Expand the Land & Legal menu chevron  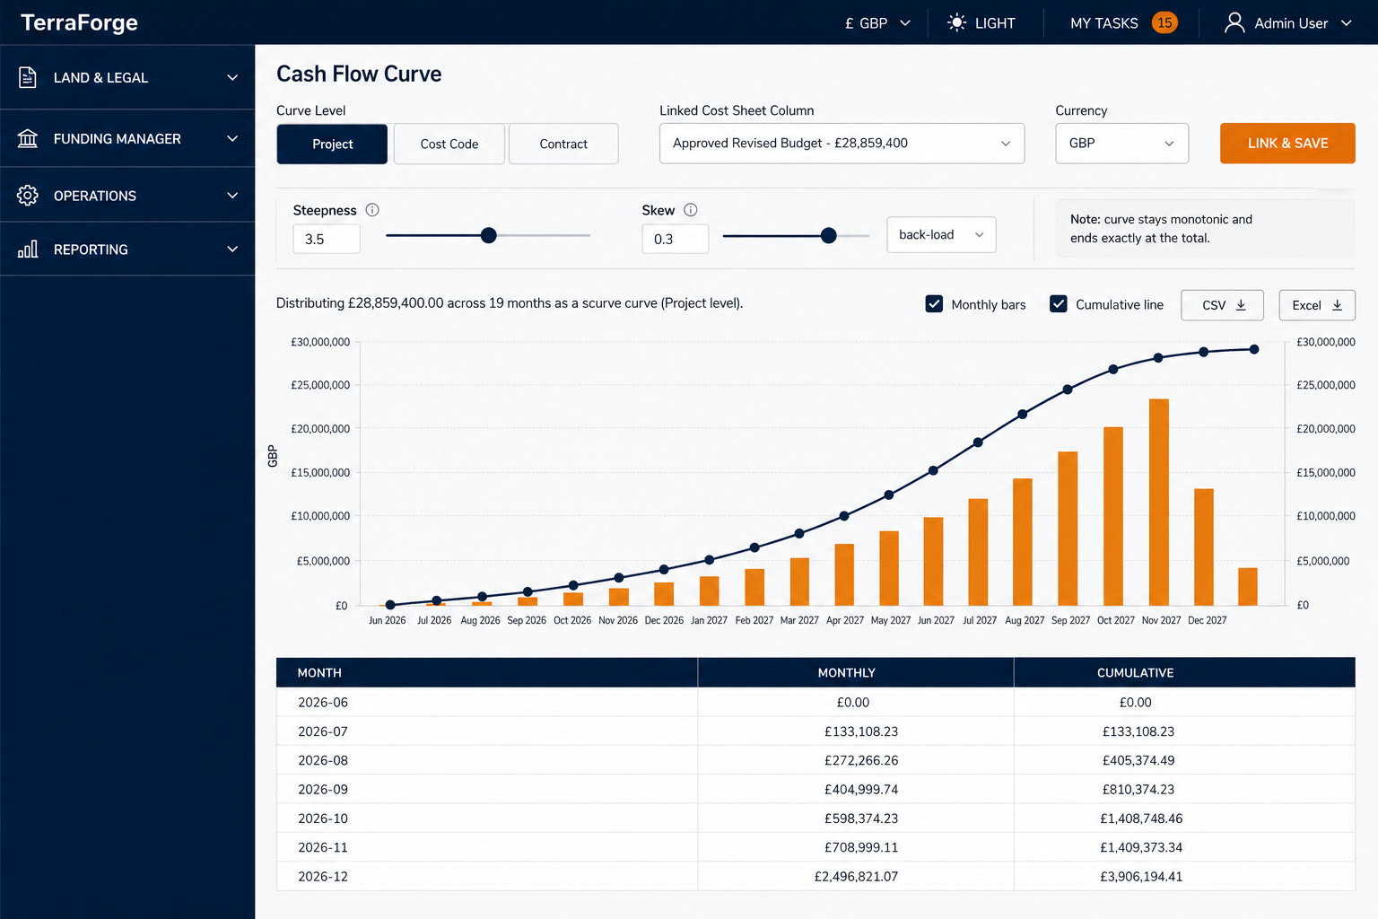[x=232, y=77]
